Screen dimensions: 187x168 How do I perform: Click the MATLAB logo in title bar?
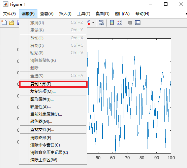(6, 4)
